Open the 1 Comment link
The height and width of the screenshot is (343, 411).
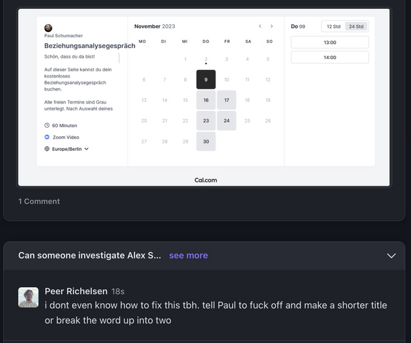click(x=39, y=201)
